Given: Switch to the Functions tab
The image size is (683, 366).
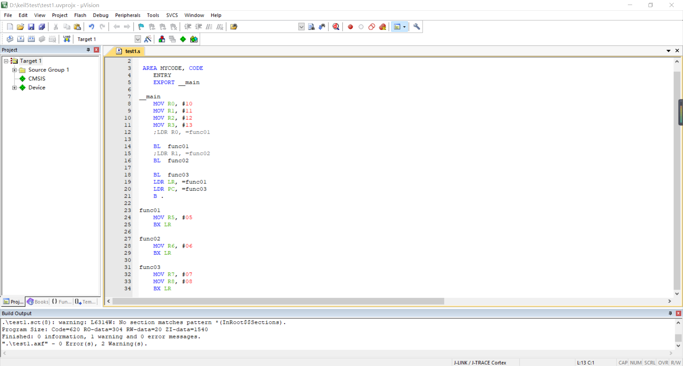Looking at the screenshot, I should [x=62, y=302].
